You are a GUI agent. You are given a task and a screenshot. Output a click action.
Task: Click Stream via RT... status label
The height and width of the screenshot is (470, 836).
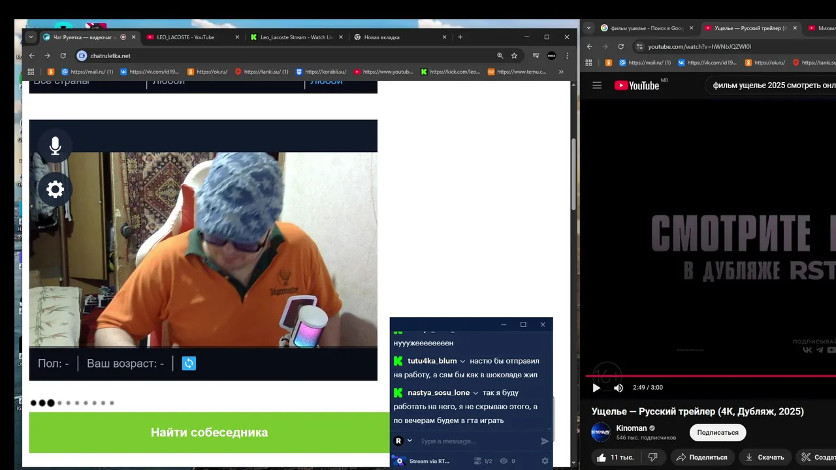(429, 461)
